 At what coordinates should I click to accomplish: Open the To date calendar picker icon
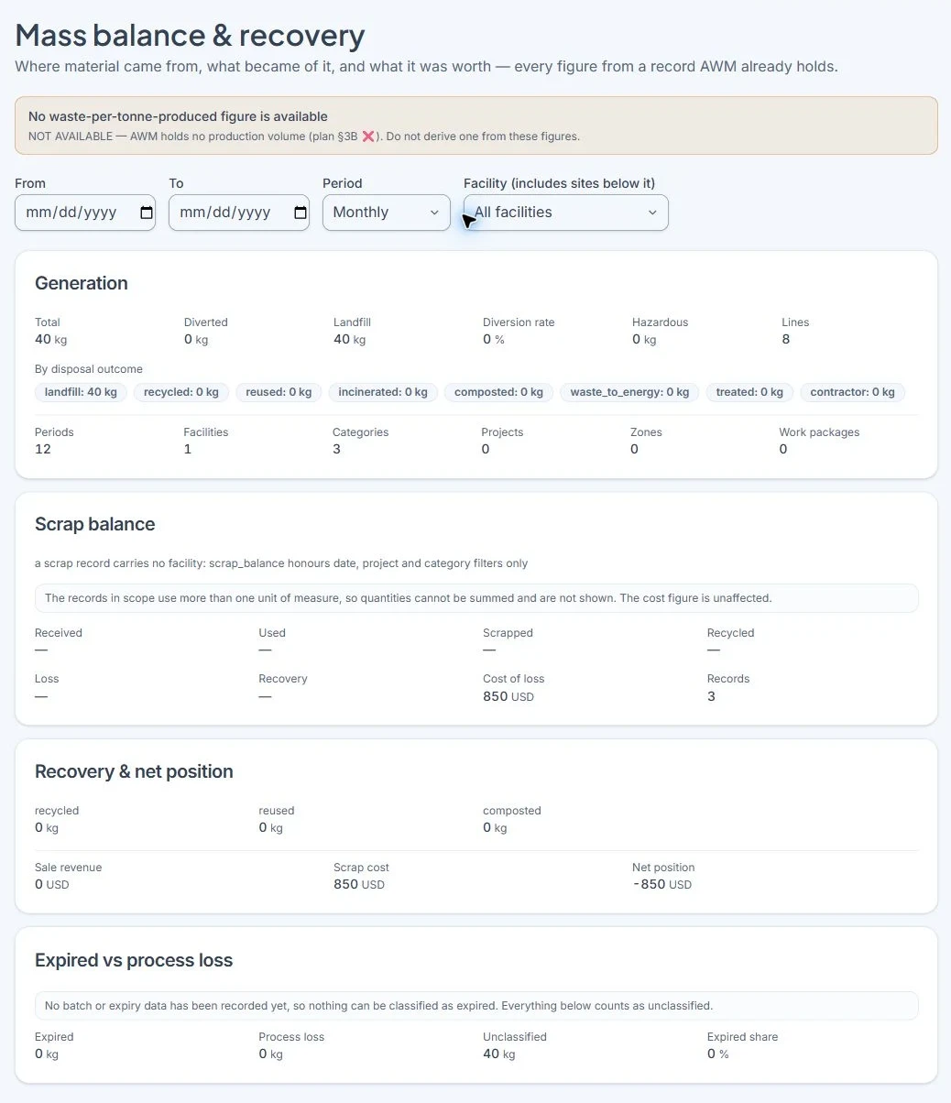coord(301,213)
